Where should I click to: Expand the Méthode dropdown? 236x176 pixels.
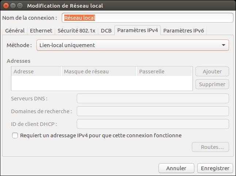(x=132, y=45)
